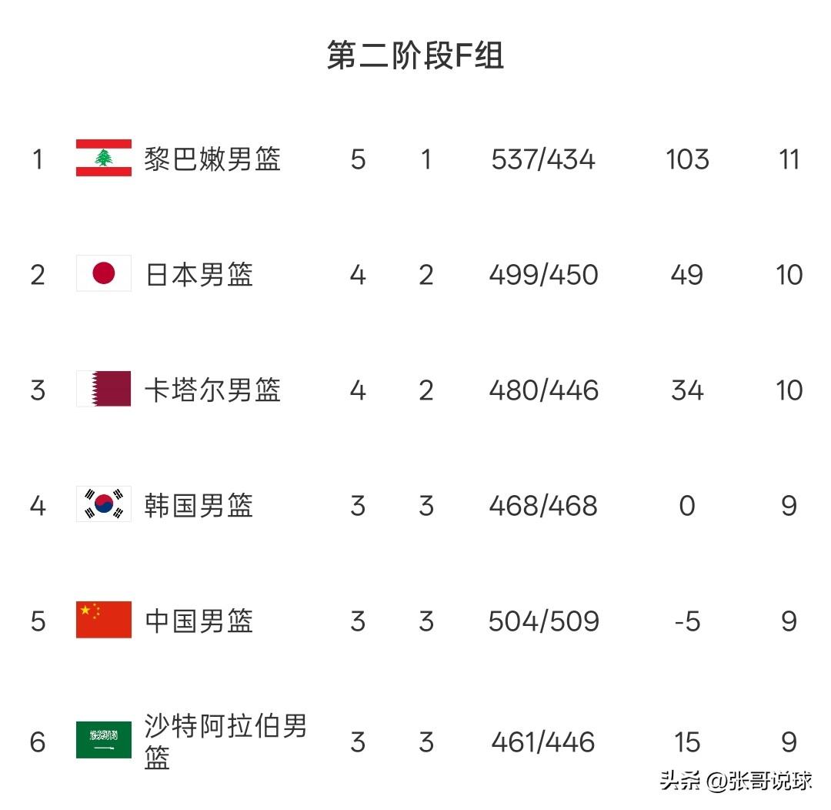Image resolution: width=831 pixels, height=810 pixels.
Task: Click the China flag icon
Action: tap(104, 620)
